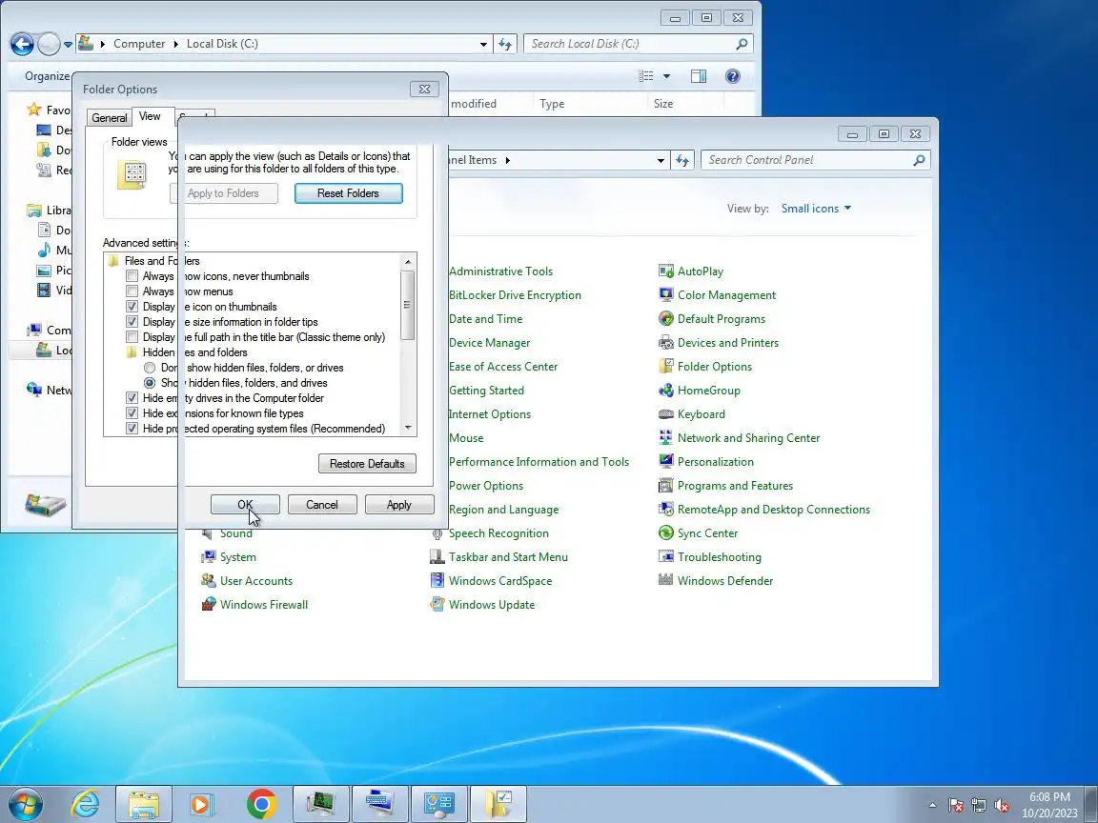
Task: Click Refresh icon beside Control Panel address bar
Action: point(682,160)
